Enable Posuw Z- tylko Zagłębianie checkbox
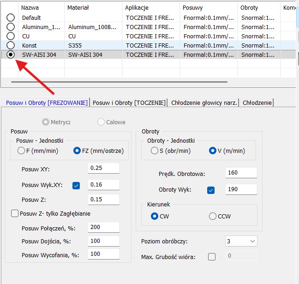Screen dimensions: 299x284 coord(15,213)
